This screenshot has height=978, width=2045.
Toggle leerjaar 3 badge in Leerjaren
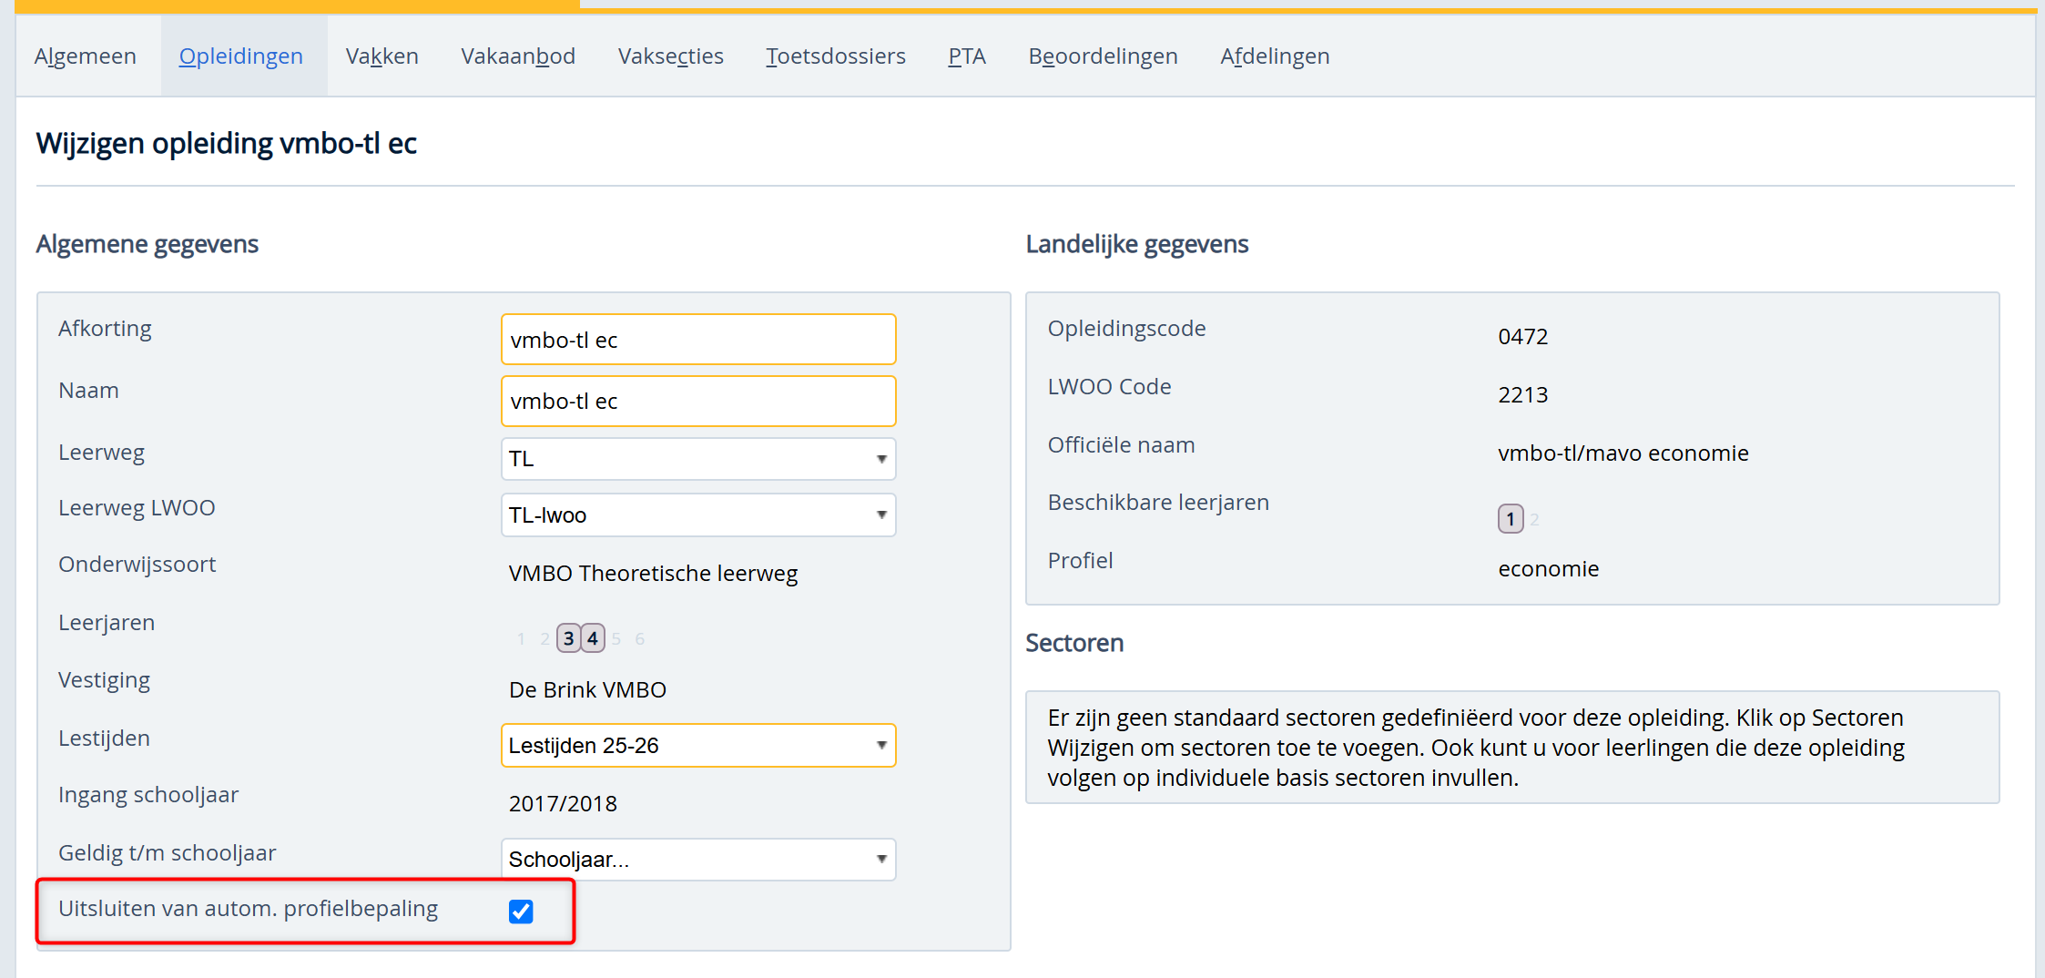pyautogui.click(x=568, y=638)
